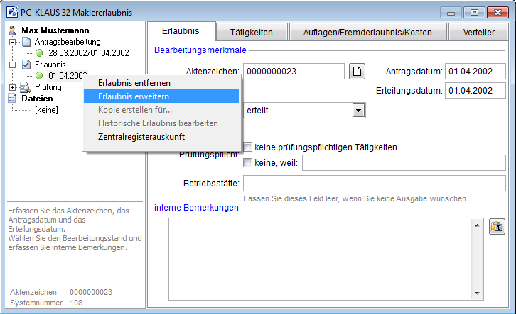Image resolution: width=516 pixels, height=314 pixels.
Task: Tick the 'keine, weil:' checkbox
Action: [248, 164]
